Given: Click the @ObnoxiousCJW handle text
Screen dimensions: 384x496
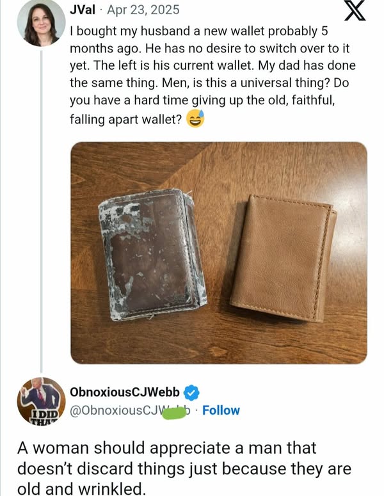Looking at the screenshot, I should click(x=131, y=410).
